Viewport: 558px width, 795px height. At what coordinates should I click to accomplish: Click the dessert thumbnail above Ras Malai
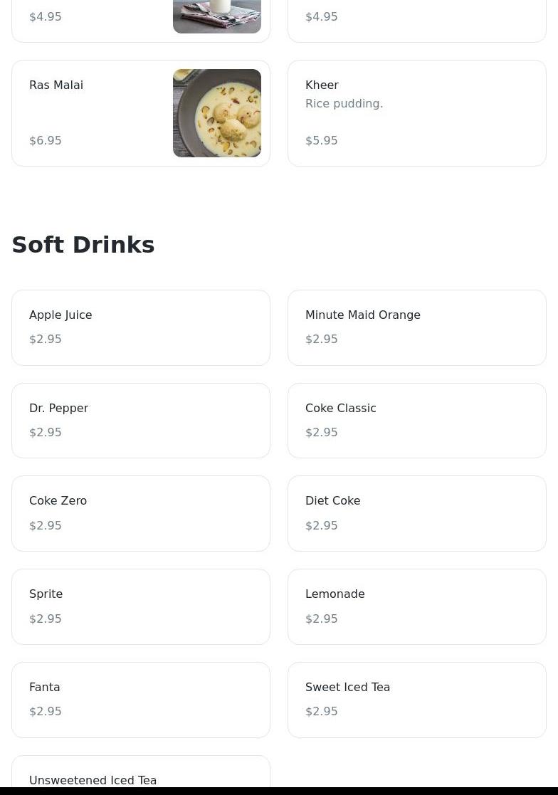click(x=216, y=16)
